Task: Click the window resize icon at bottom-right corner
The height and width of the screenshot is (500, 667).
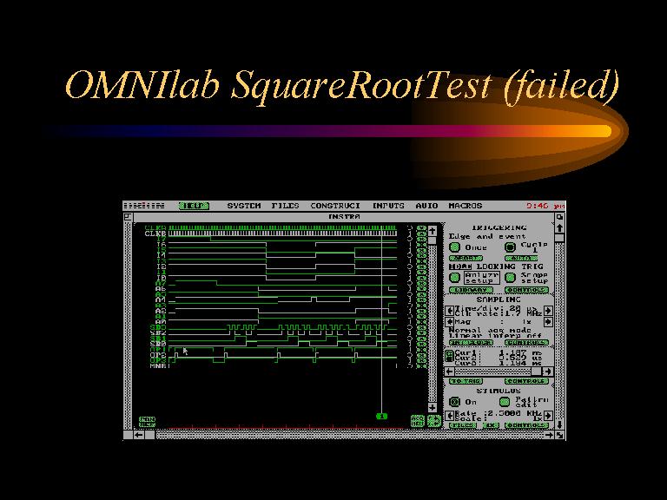Action: point(559,434)
